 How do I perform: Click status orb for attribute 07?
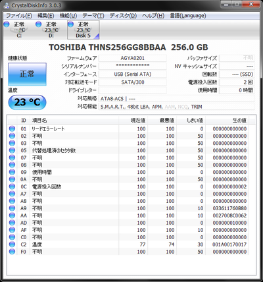click(x=12, y=157)
